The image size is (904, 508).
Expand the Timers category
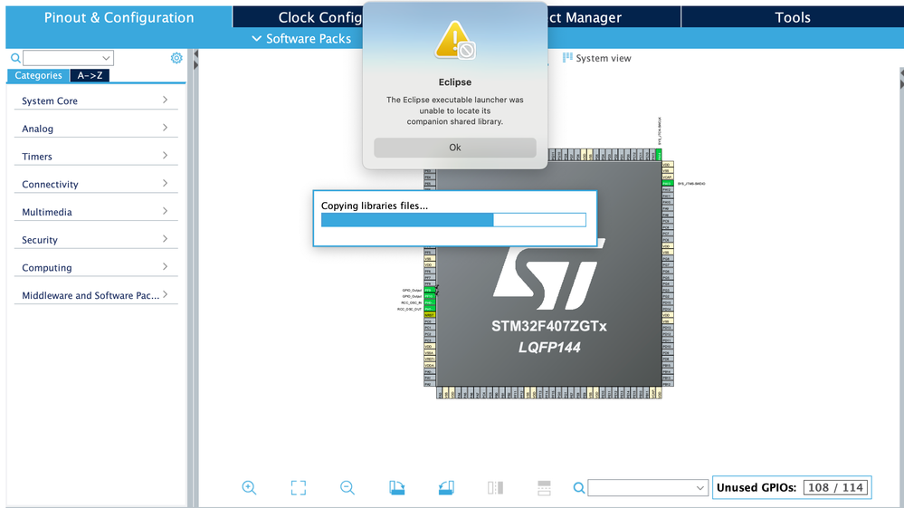pos(96,156)
